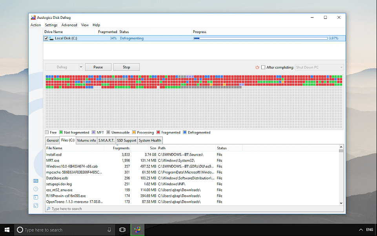
Task: Click the disabled Defrag button
Action: (62, 67)
